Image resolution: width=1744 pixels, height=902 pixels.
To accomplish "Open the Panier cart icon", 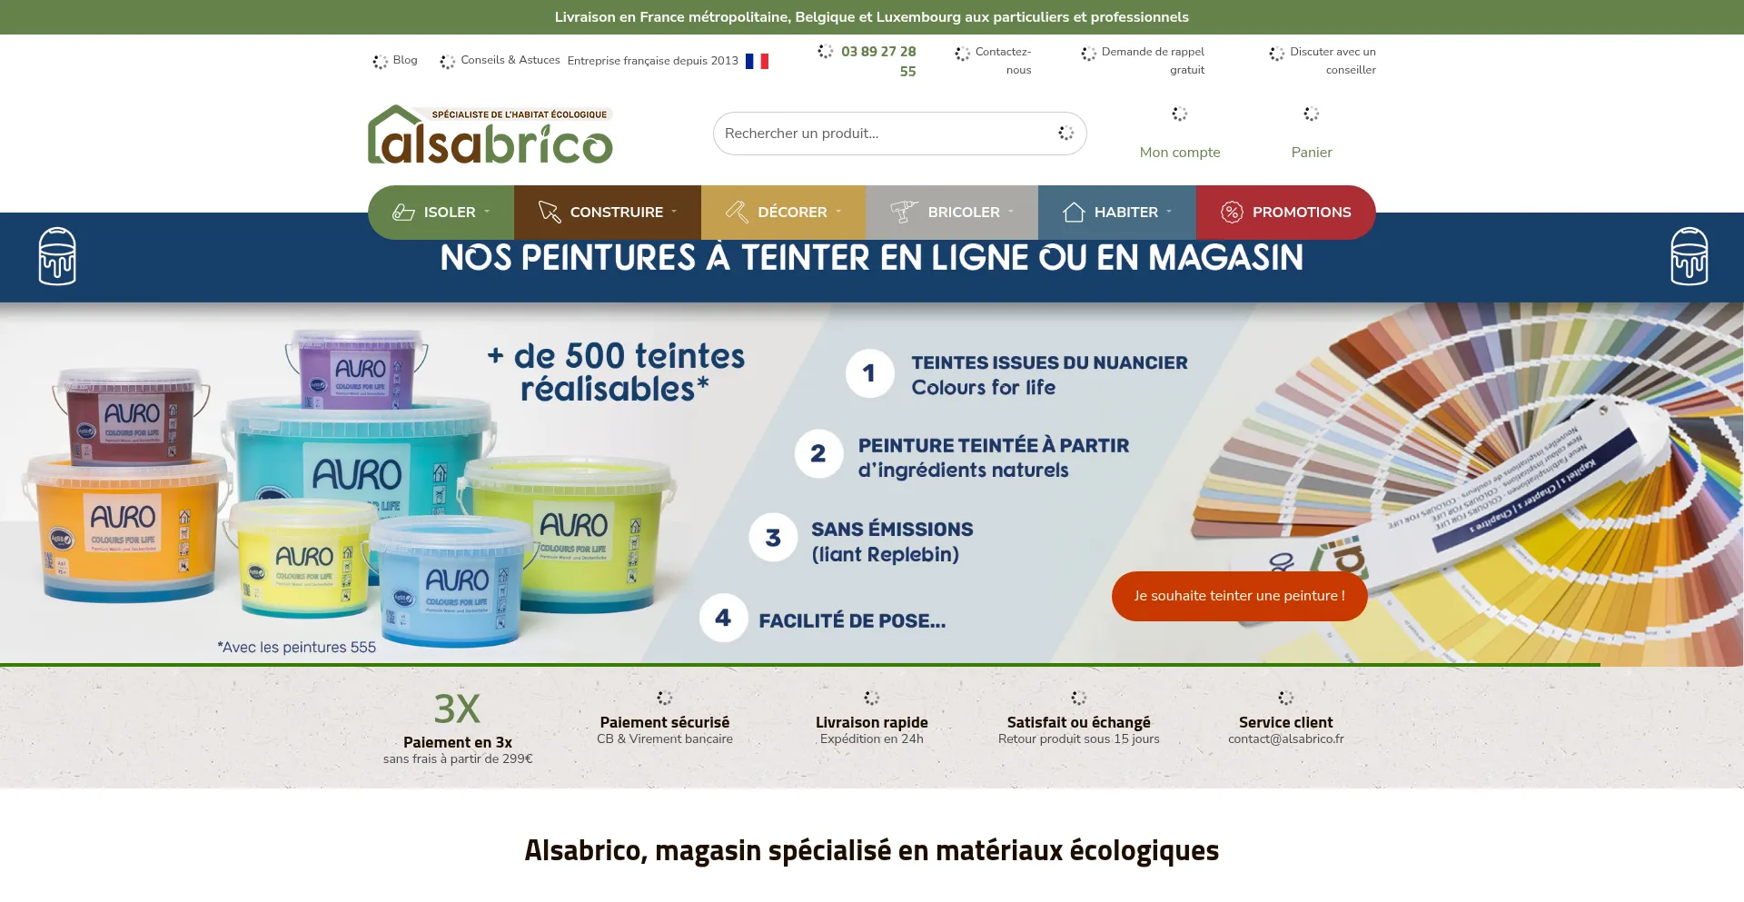I will [1311, 114].
